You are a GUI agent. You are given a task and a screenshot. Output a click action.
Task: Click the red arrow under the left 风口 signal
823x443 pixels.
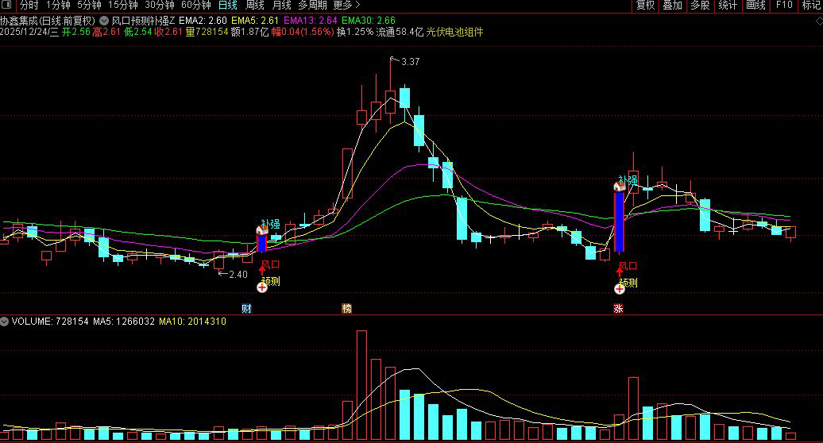click(x=262, y=272)
